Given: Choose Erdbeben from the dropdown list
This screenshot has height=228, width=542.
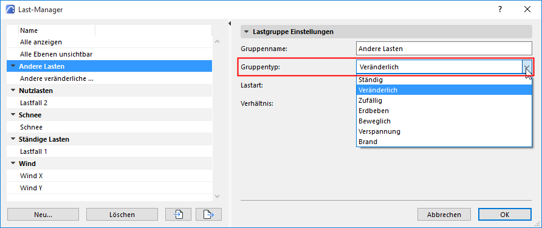Looking at the screenshot, I should [444, 111].
